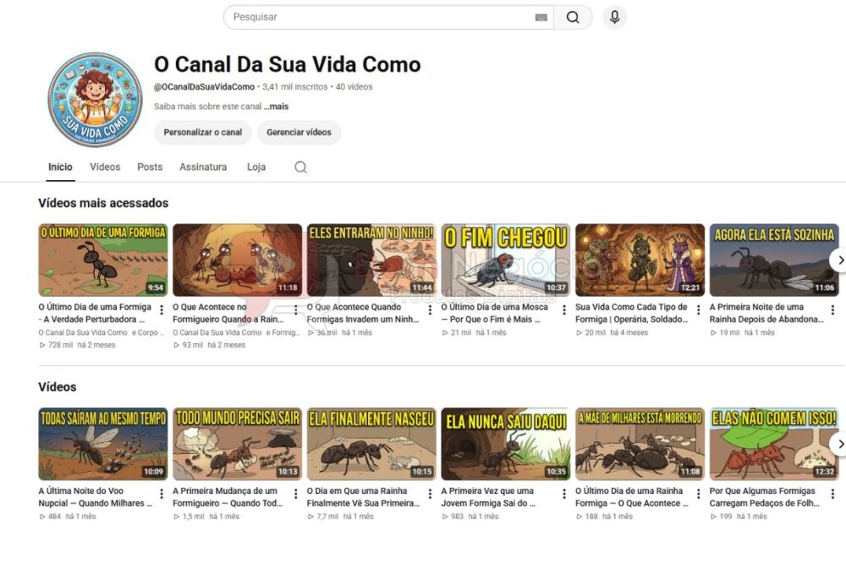Open options menu for O Último Dia de uma Mosca

564,310
